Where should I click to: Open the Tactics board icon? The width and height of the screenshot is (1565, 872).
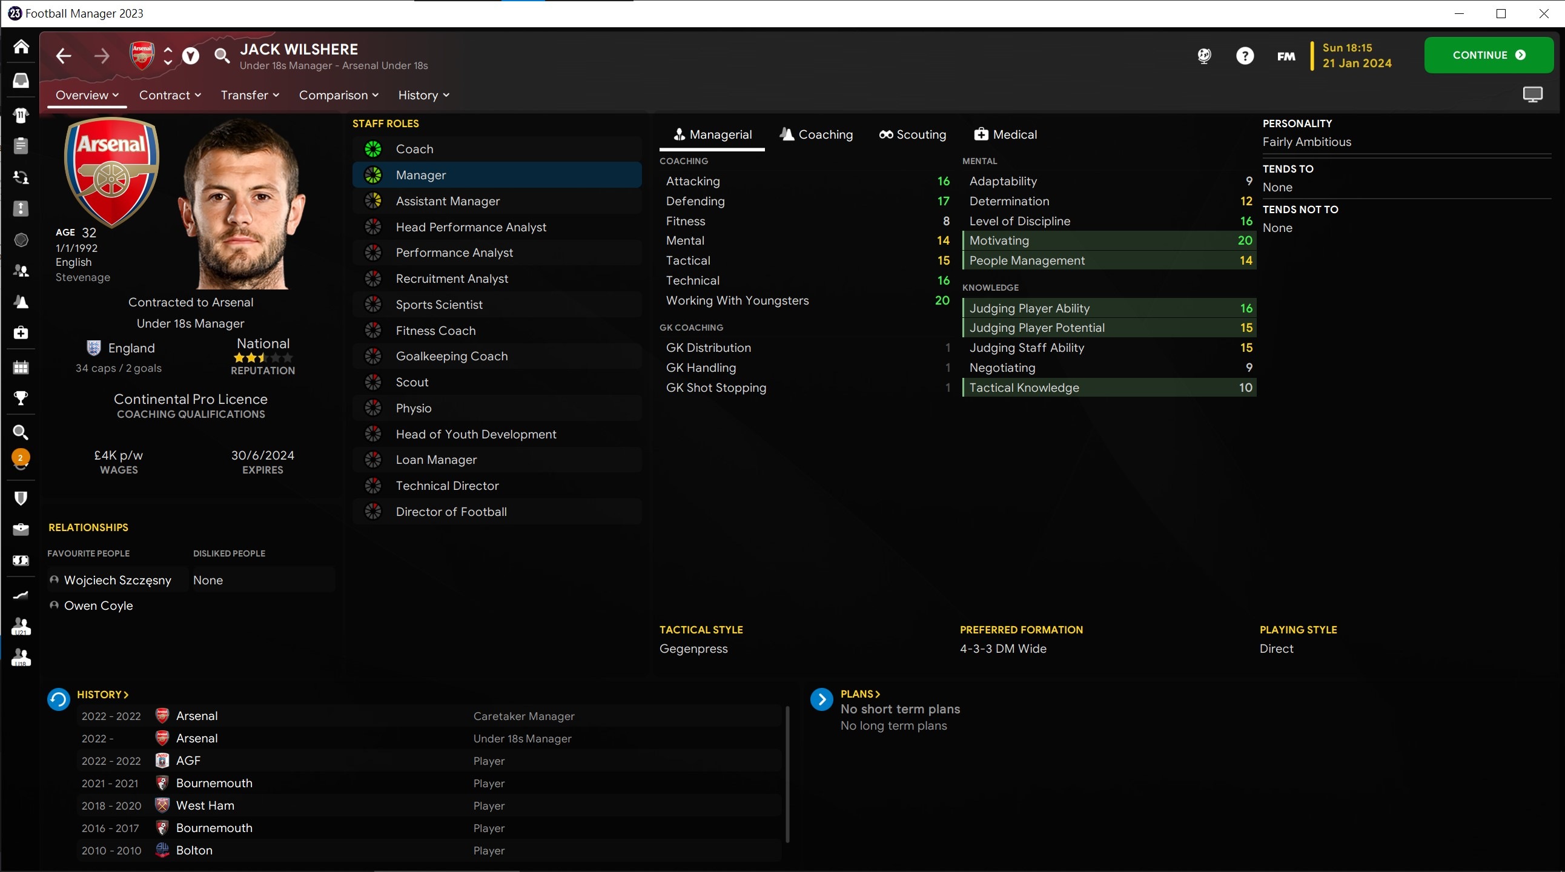pyautogui.click(x=21, y=208)
